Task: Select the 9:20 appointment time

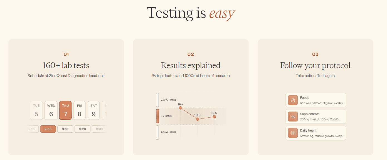Action: [x=82, y=129]
